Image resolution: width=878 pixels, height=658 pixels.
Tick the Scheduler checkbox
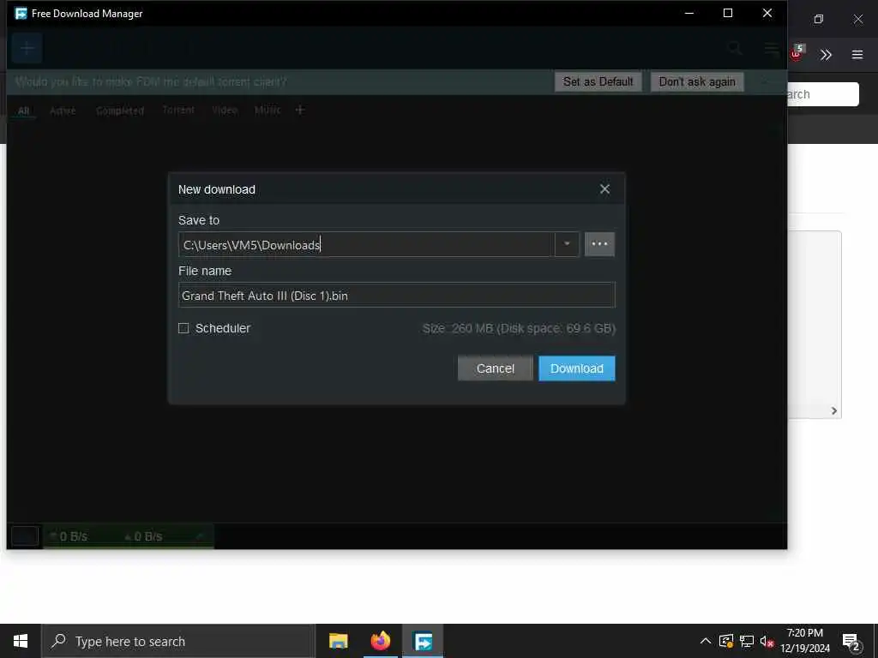click(x=183, y=328)
